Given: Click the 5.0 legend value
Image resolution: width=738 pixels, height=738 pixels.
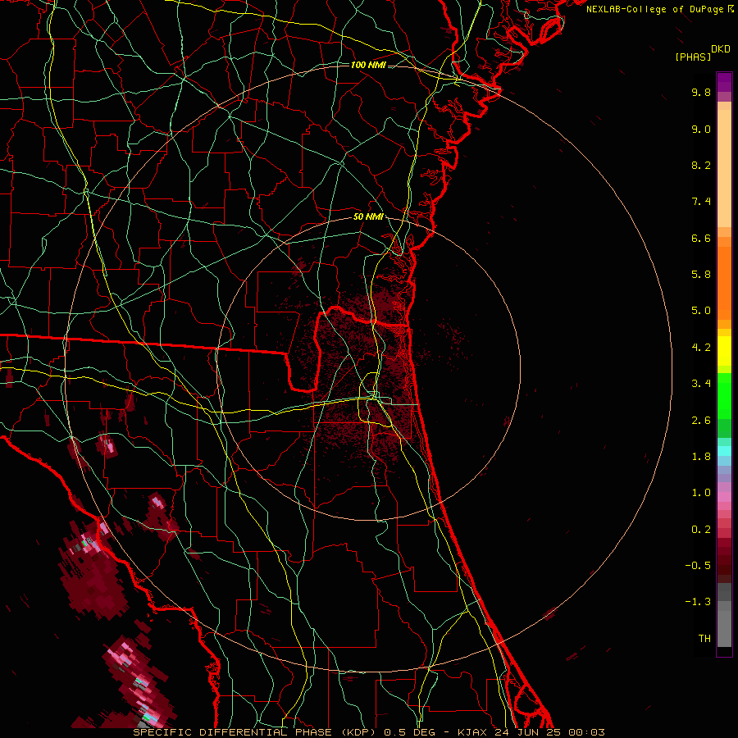Looking at the screenshot, I should point(701,311).
